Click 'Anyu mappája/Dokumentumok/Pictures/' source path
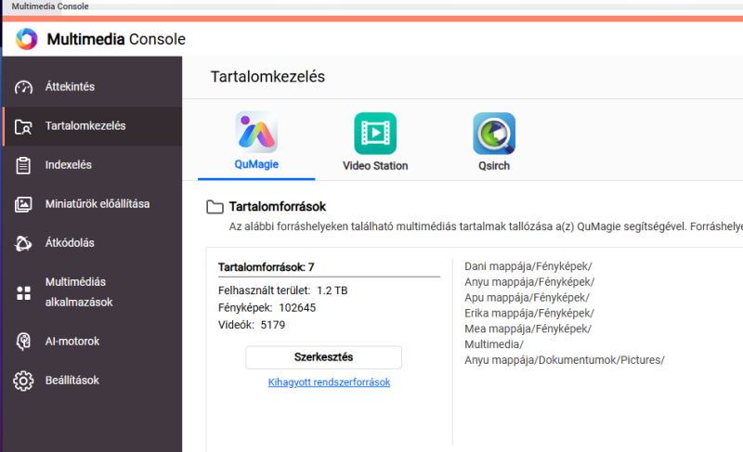 coord(565,360)
